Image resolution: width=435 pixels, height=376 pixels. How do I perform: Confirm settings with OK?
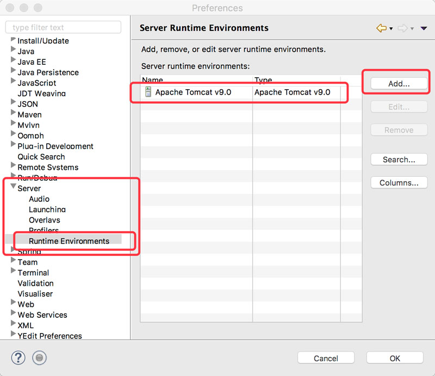pyautogui.click(x=395, y=358)
